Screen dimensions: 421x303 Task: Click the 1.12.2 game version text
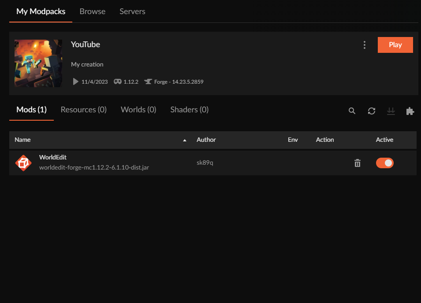pos(131,82)
